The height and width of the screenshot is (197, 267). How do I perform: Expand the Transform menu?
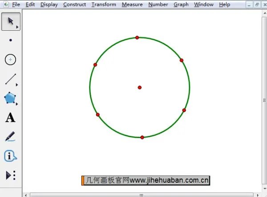104,4
